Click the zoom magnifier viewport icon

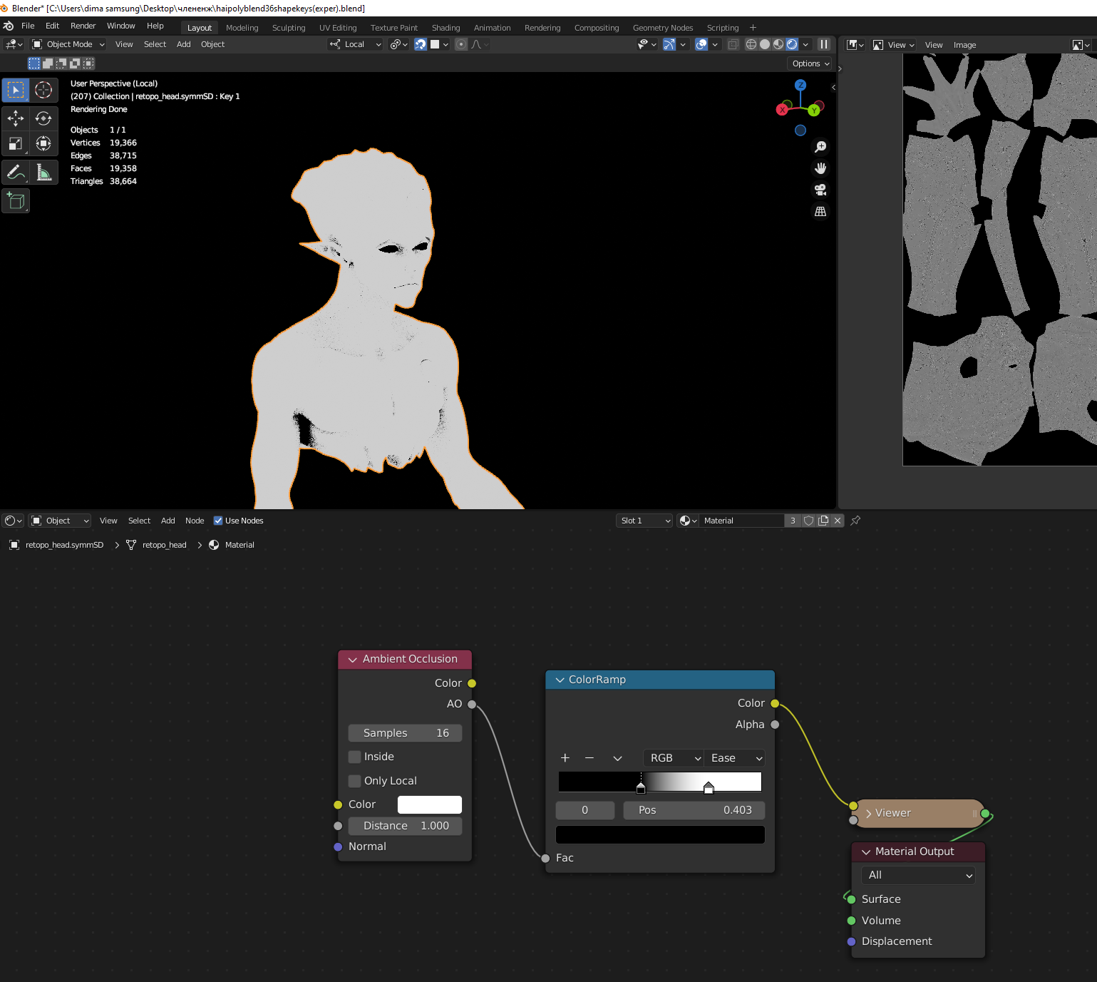[x=820, y=147]
